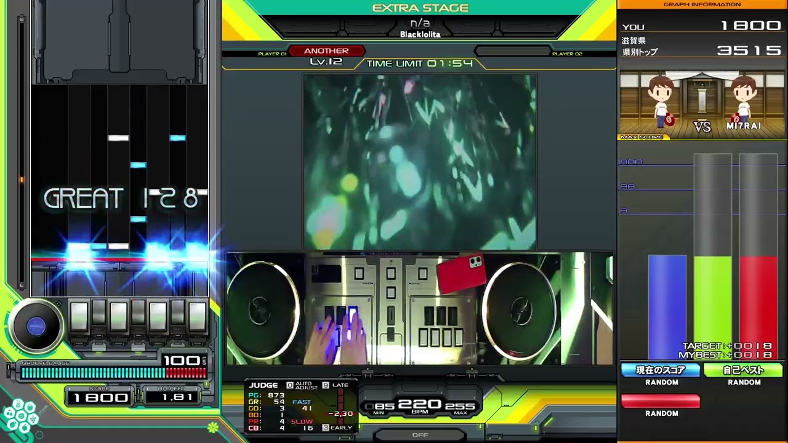Click the MI7RAI rival name
Viewport: 788px width, 443px height.
744,126
